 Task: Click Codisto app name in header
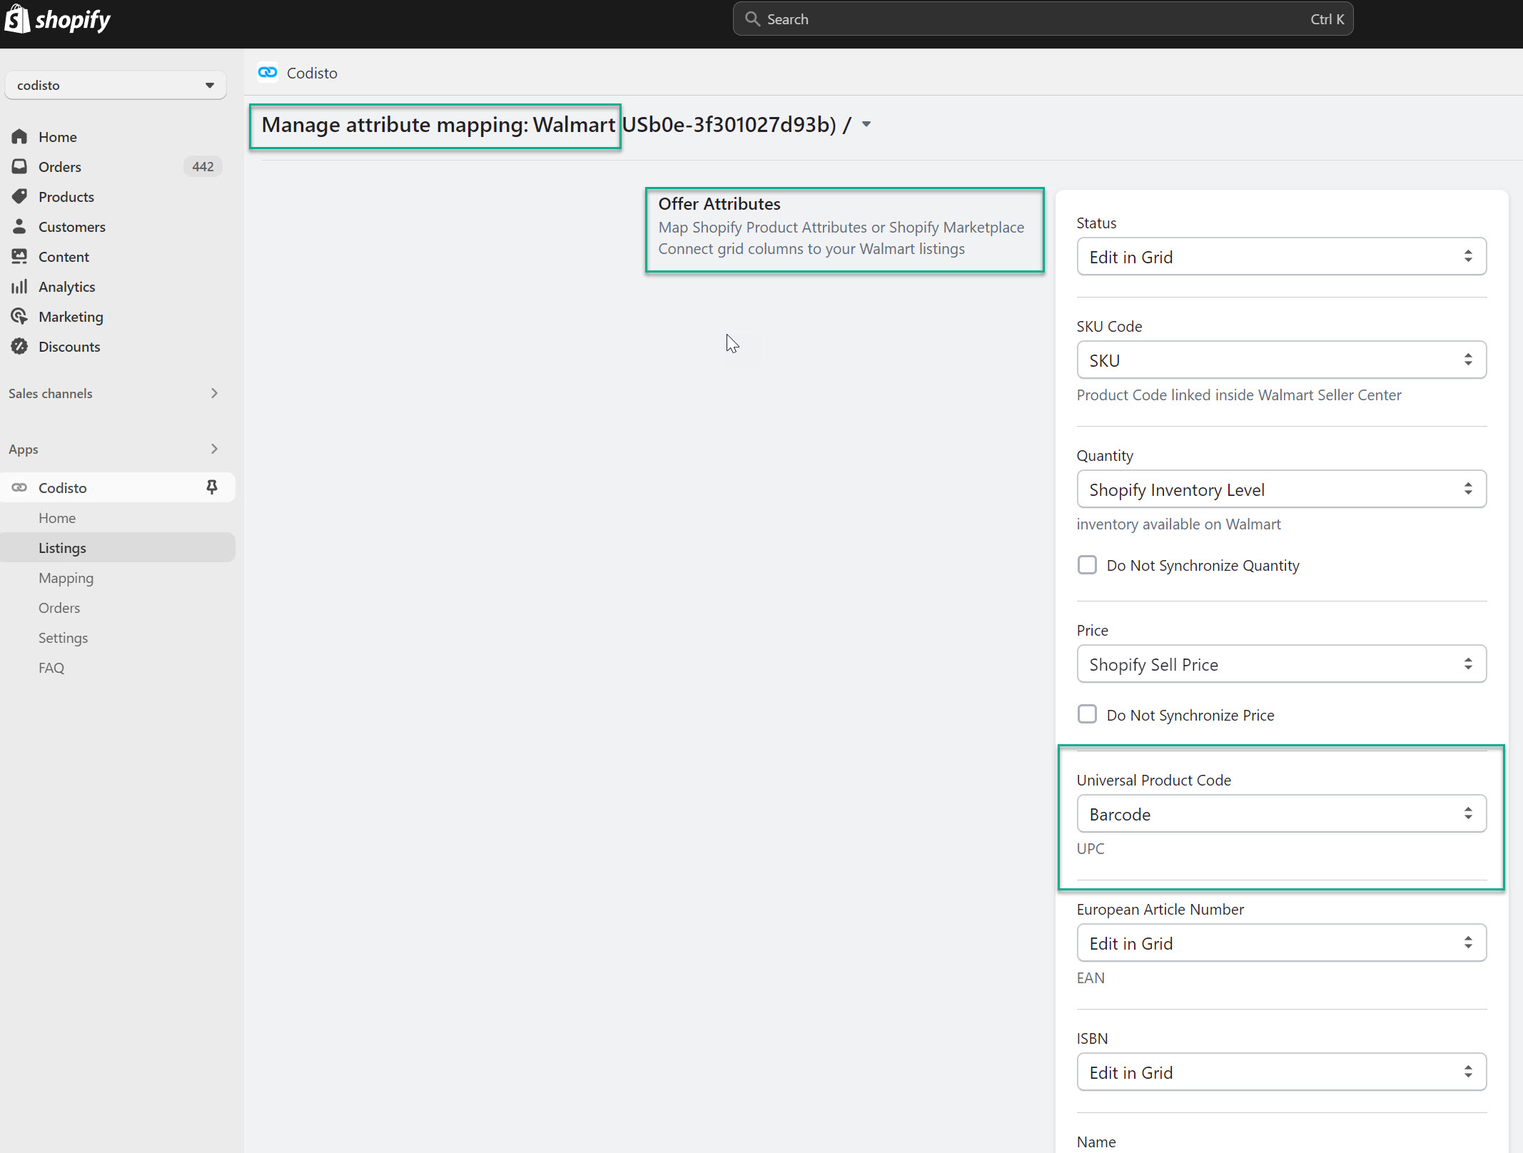[312, 73]
